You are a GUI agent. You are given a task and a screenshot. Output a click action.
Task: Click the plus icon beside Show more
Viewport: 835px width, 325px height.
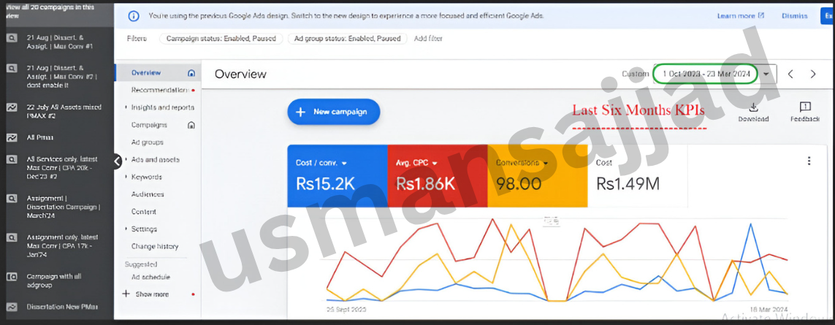point(126,294)
